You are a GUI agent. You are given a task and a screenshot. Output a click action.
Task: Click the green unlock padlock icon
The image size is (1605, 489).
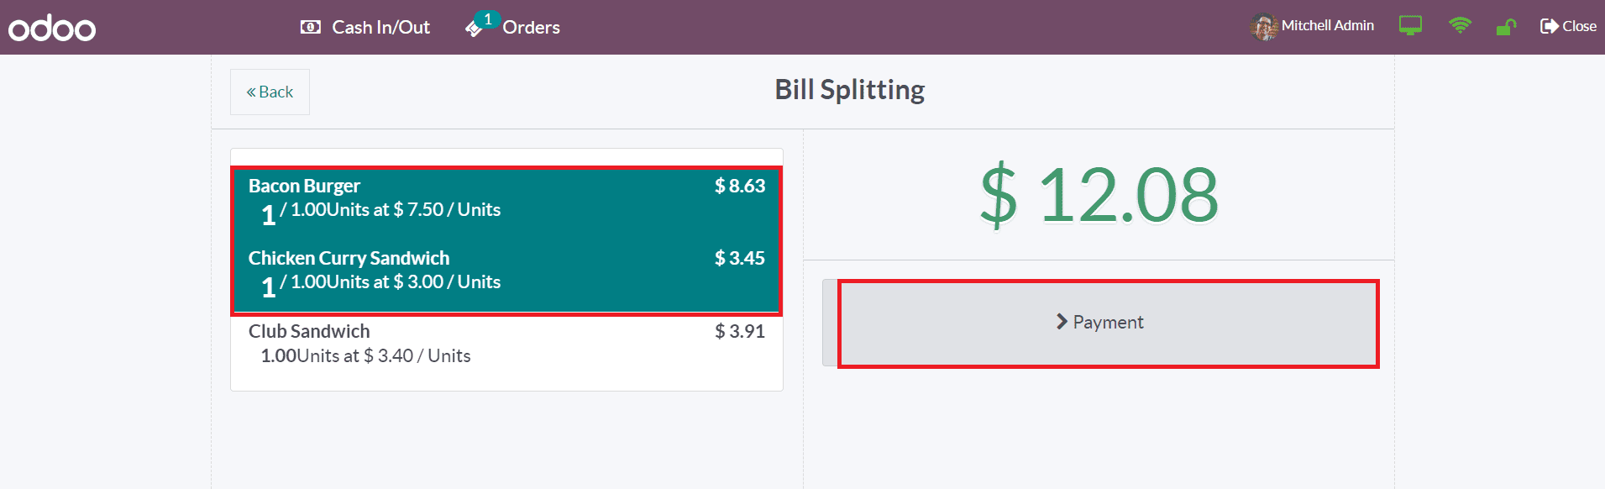[x=1506, y=27]
